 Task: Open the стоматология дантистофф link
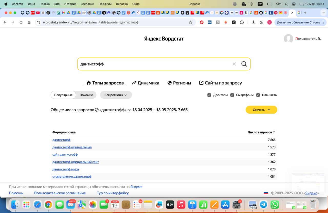coord(72,177)
